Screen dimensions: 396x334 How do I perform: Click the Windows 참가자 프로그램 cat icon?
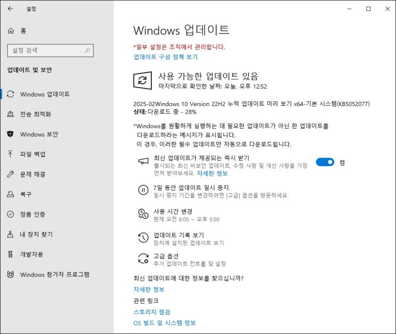tap(10, 274)
